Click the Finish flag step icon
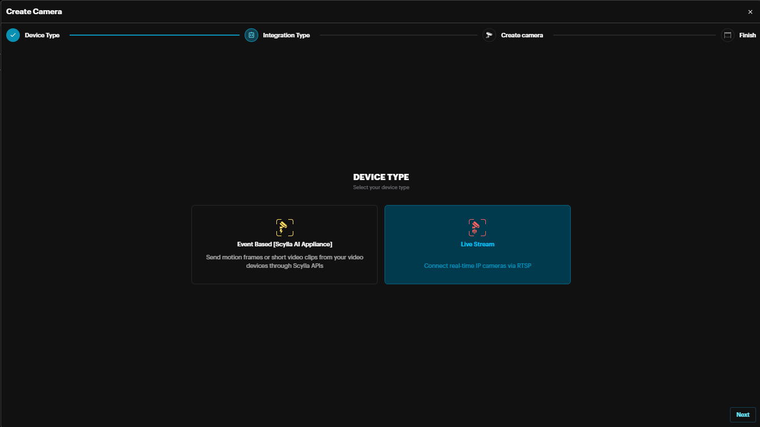Image resolution: width=760 pixels, height=427 pixels. click(x=728, y=35)
